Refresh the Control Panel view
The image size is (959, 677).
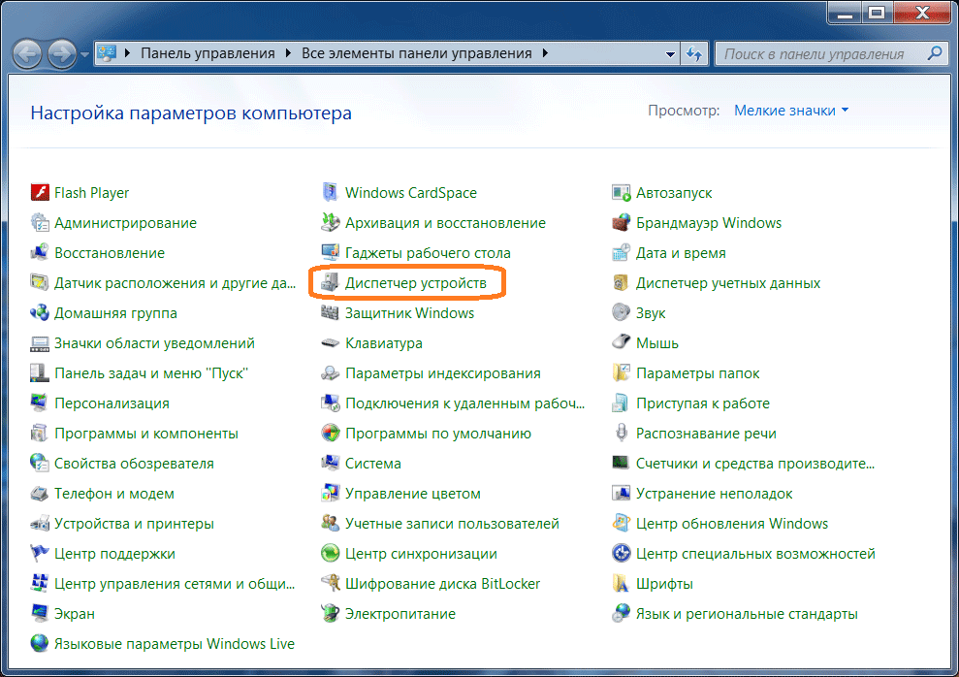(694, 53)
